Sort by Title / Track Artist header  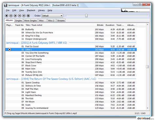pos(59,25)
